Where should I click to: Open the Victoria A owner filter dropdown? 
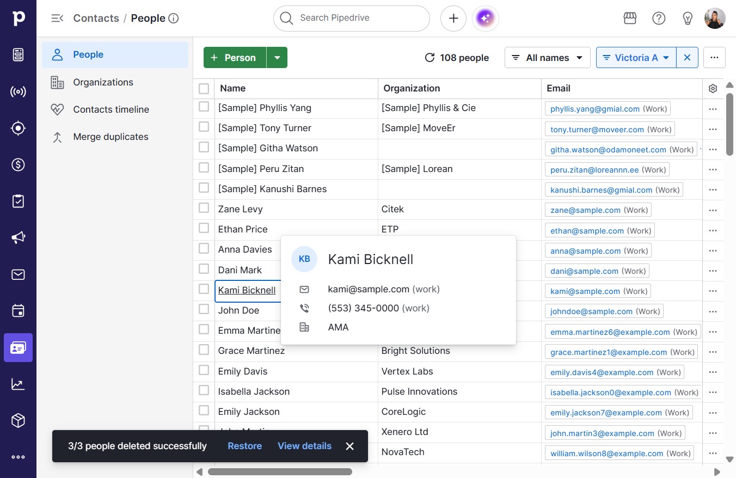point(636,58)
